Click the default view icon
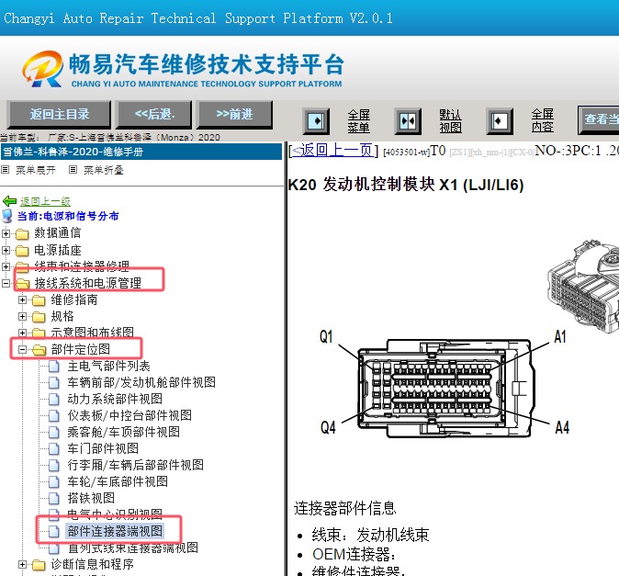 [408, 121]
